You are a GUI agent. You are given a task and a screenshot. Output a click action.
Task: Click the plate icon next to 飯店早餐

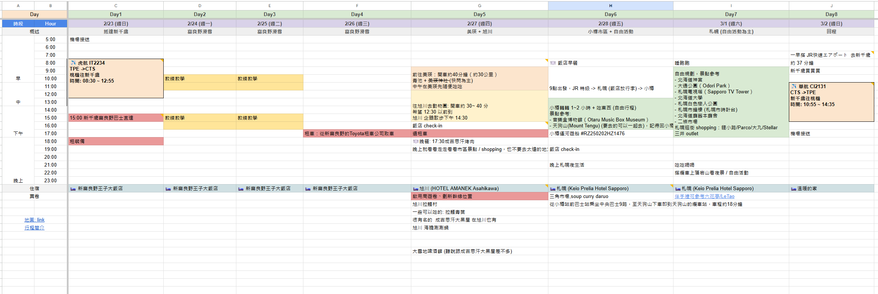[553, 63]
